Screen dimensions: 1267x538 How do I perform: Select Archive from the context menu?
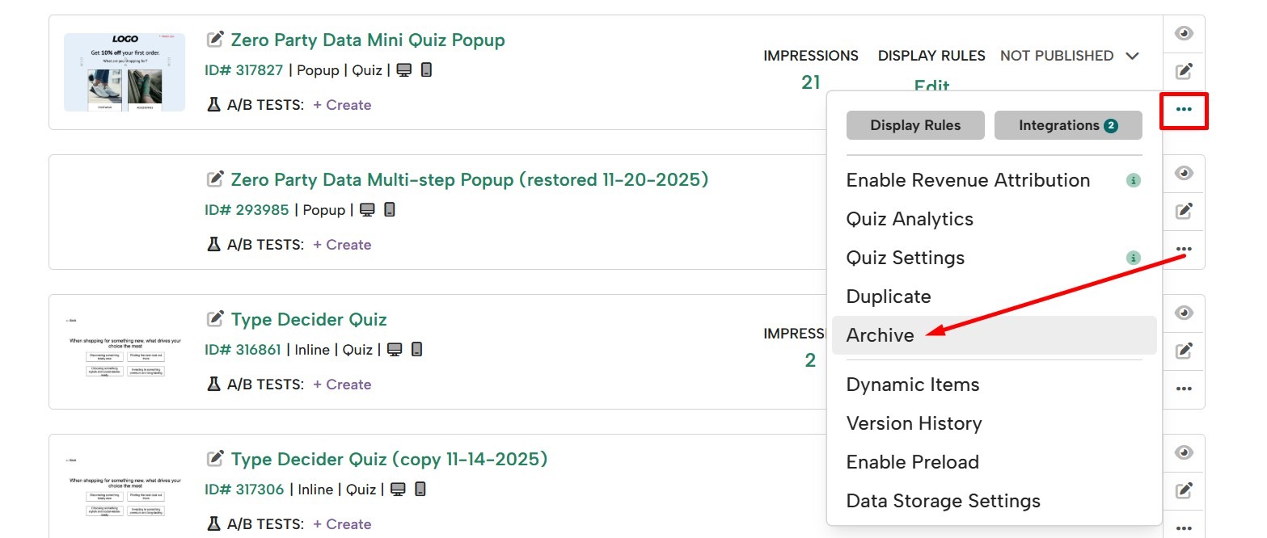tap(881, 335)
